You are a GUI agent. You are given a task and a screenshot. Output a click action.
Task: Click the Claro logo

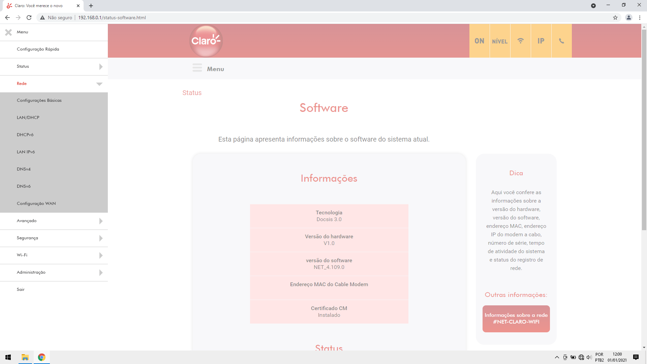pyautogui.click(x=206, y=41)
